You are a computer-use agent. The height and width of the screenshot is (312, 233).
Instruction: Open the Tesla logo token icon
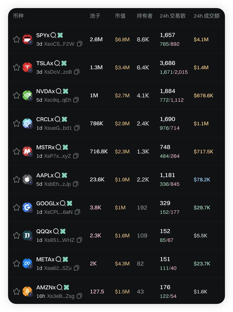27,68
